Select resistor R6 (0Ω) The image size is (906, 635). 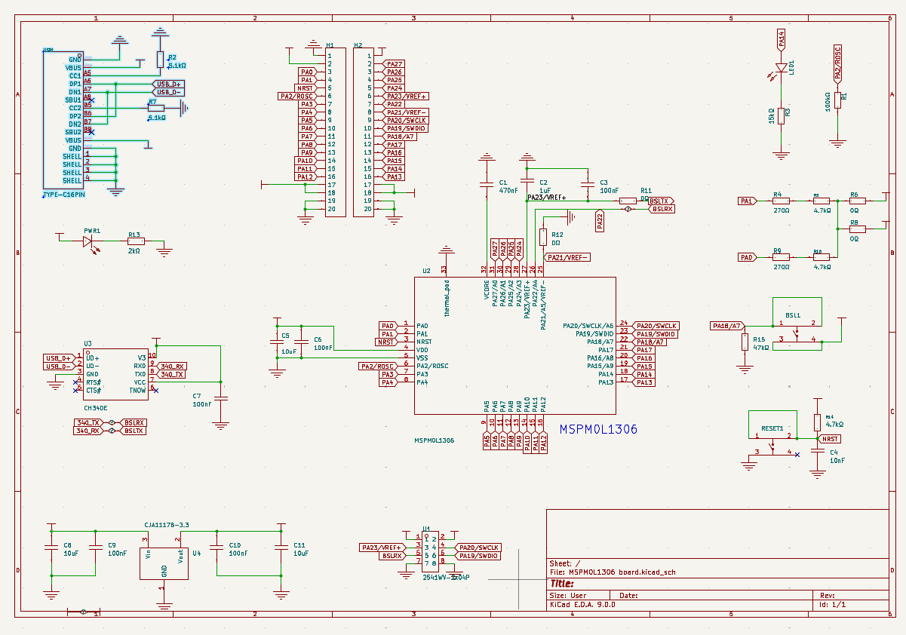point(858,201)
